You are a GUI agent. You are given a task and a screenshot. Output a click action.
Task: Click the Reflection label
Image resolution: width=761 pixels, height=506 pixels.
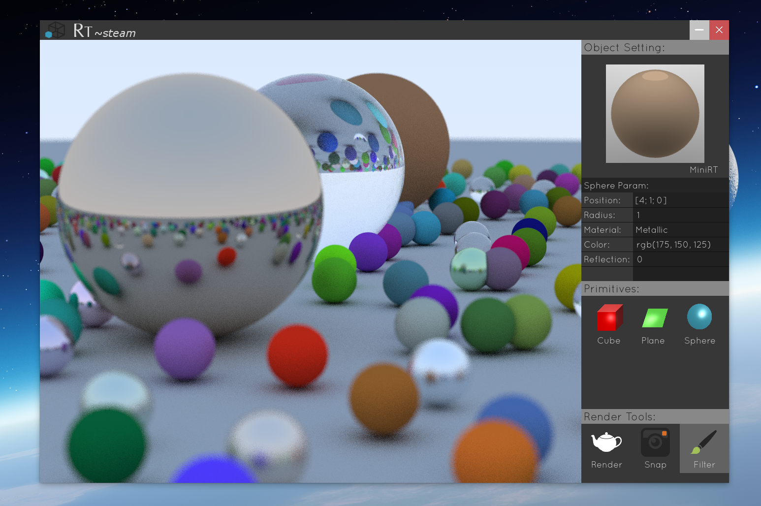pyautogui.click(x=607, y=259)
